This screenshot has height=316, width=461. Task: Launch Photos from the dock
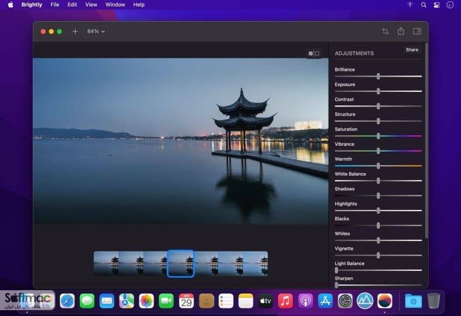point(146,301)
